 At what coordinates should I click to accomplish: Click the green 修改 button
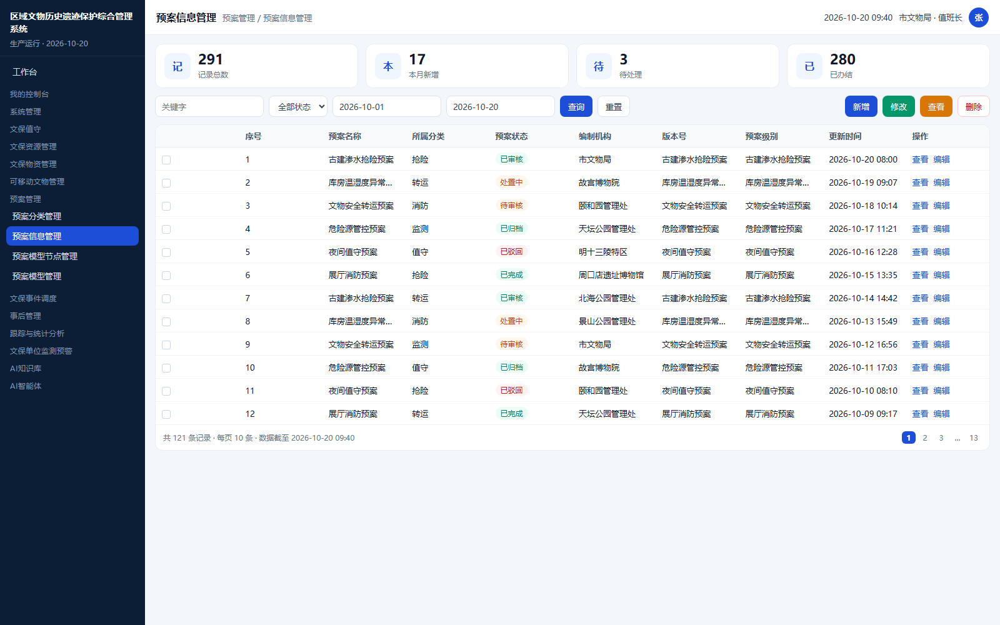(x=899, y=106)
